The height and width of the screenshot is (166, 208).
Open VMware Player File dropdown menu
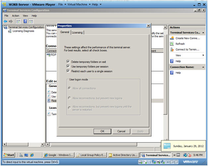[x=62, y=4]
